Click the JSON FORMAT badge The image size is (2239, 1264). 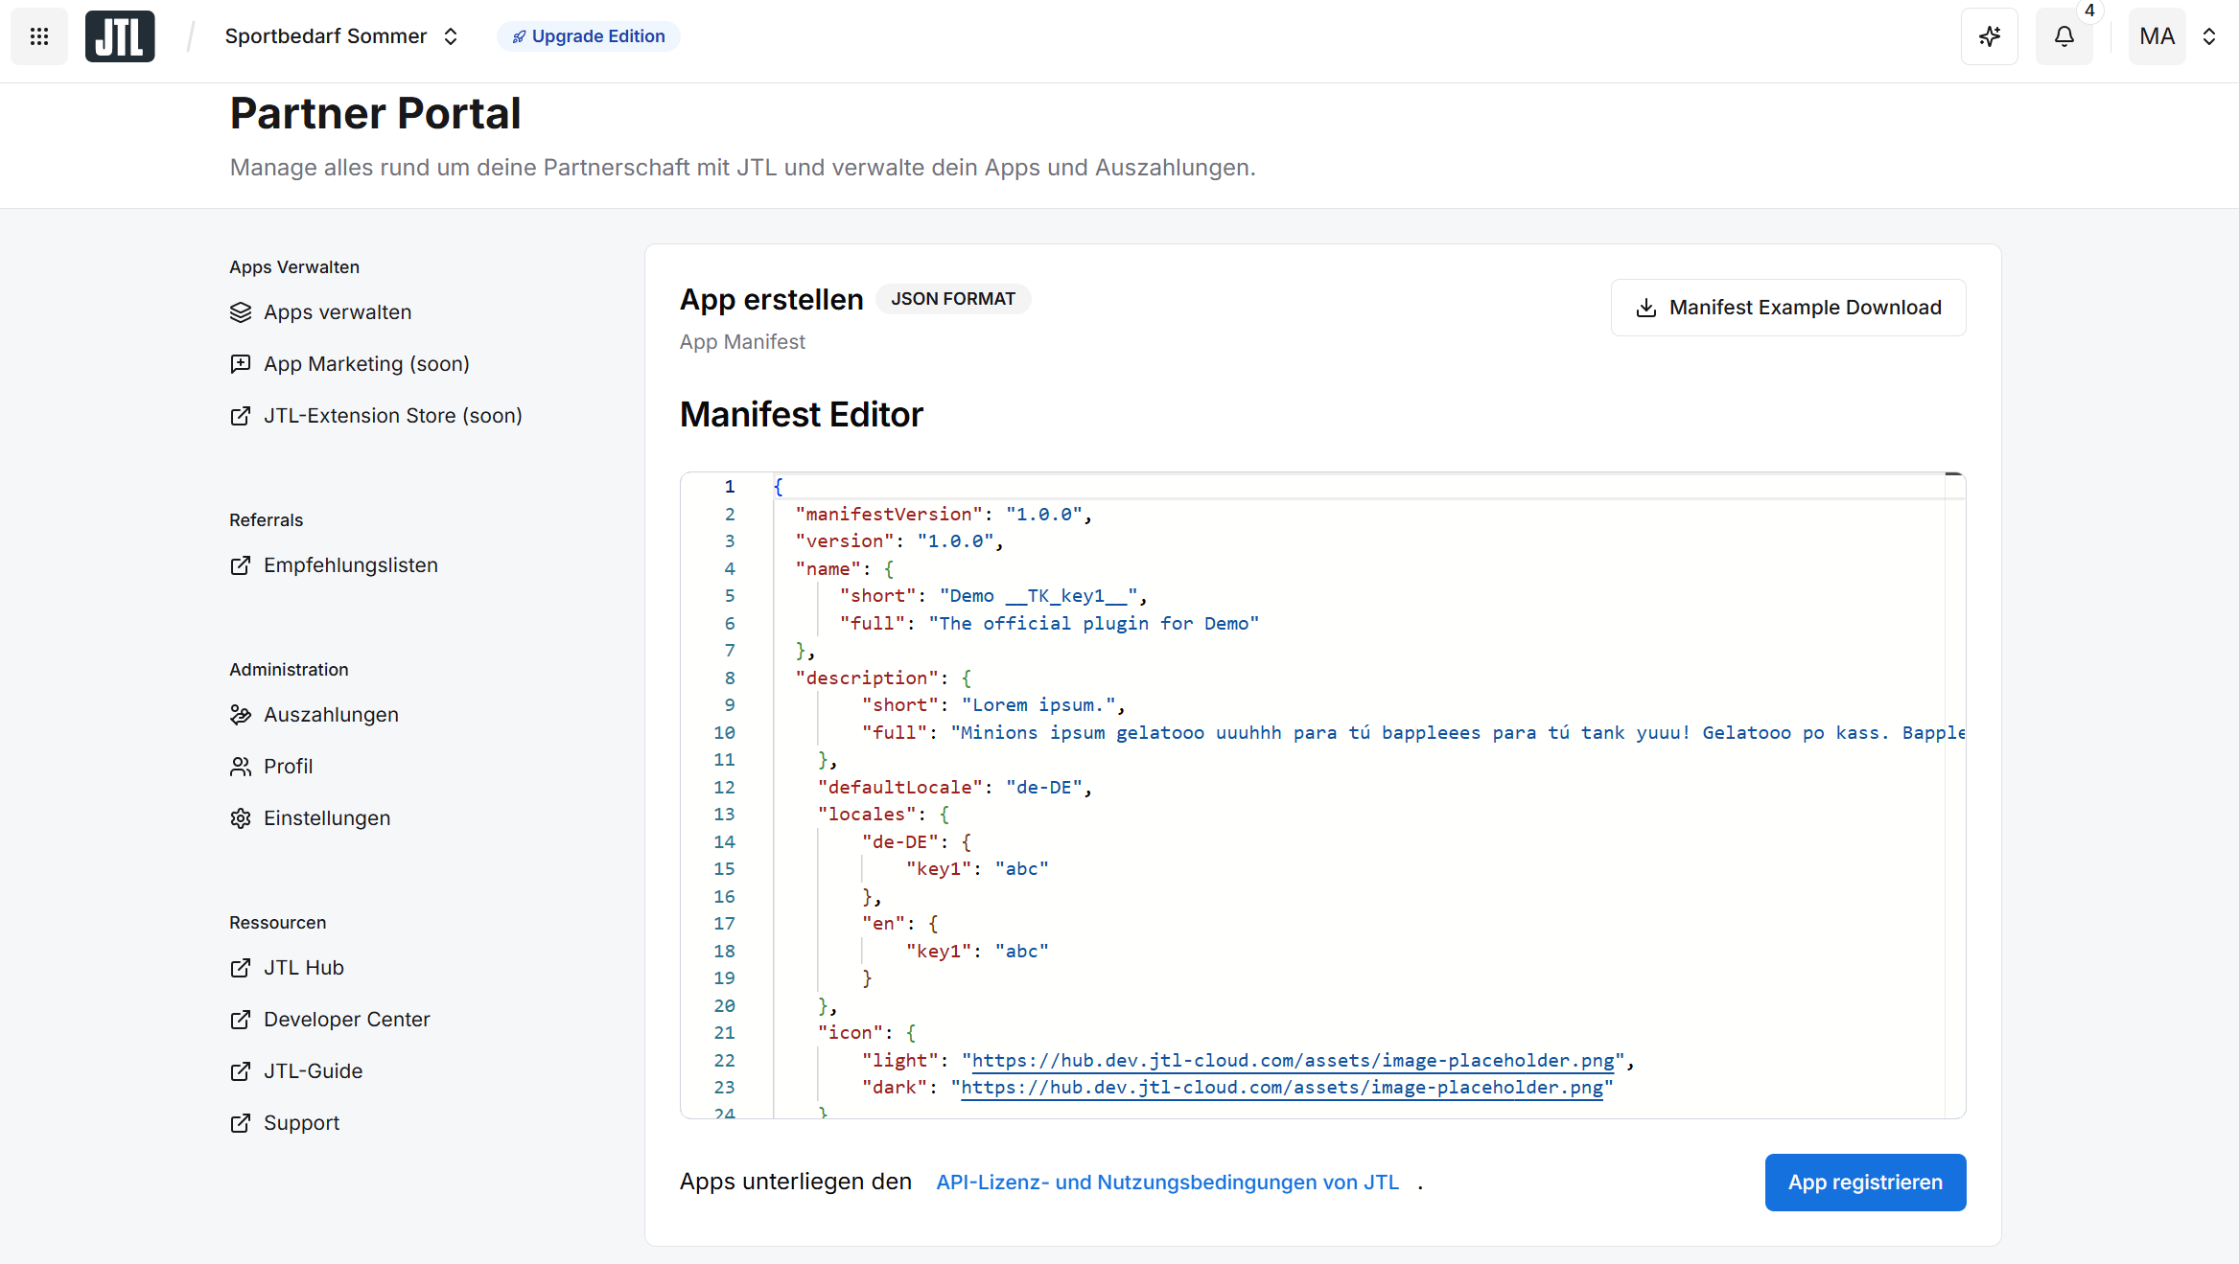tap(953, 299)
